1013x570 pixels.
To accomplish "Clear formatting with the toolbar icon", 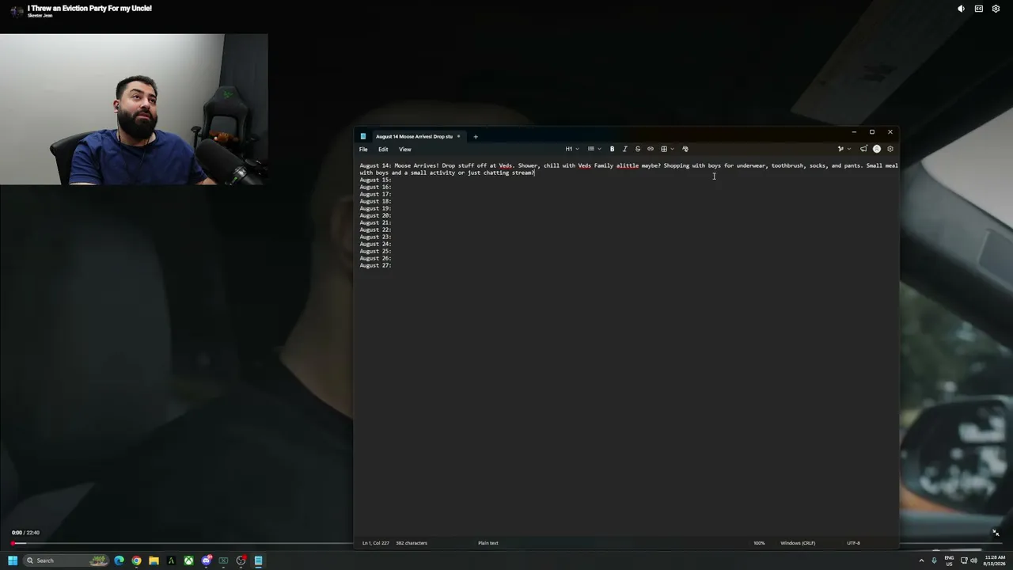I will (685, 149).
